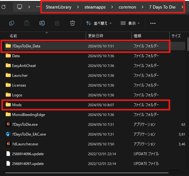The image size is (189, 176).
Task: Click the Share toolbar icon
Action: (x=57, y=23)
